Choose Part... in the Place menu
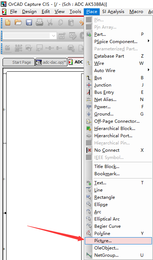Screen dimensions: 153x260 tap(118, 34)
